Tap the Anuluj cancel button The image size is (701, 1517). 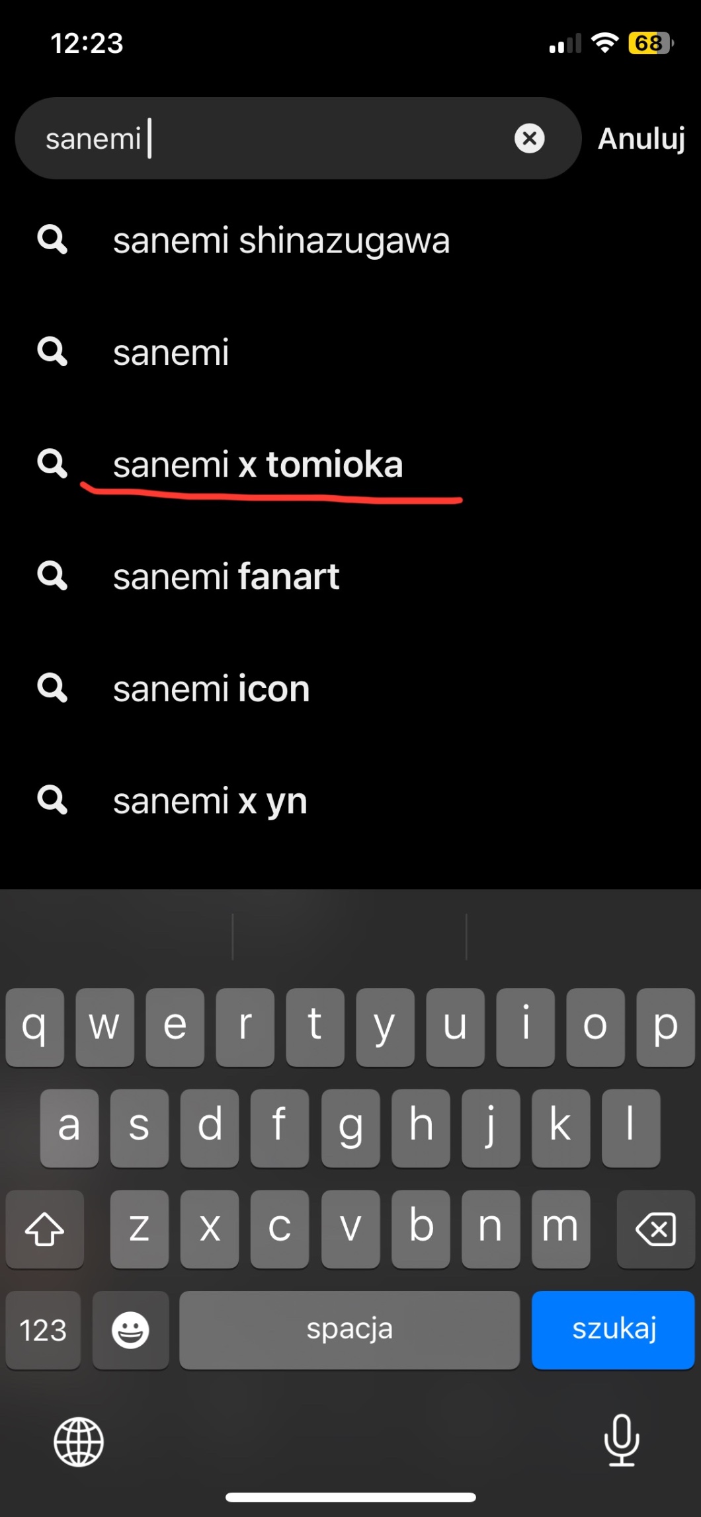[641, 139]
